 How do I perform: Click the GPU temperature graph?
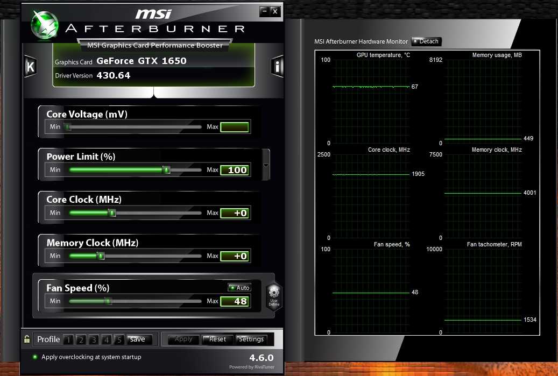tap(371, 101)
